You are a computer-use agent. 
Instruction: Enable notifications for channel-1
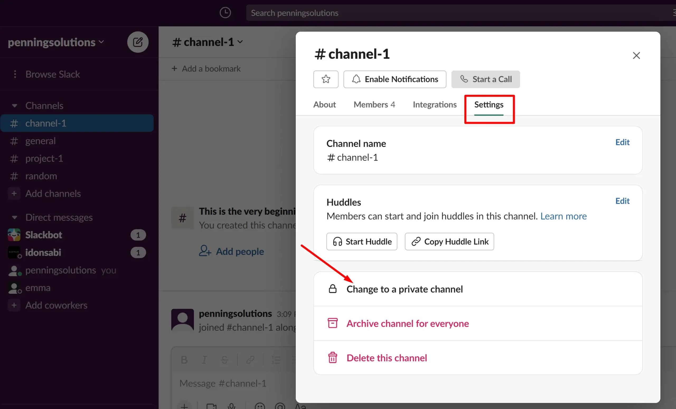[395, 79]
